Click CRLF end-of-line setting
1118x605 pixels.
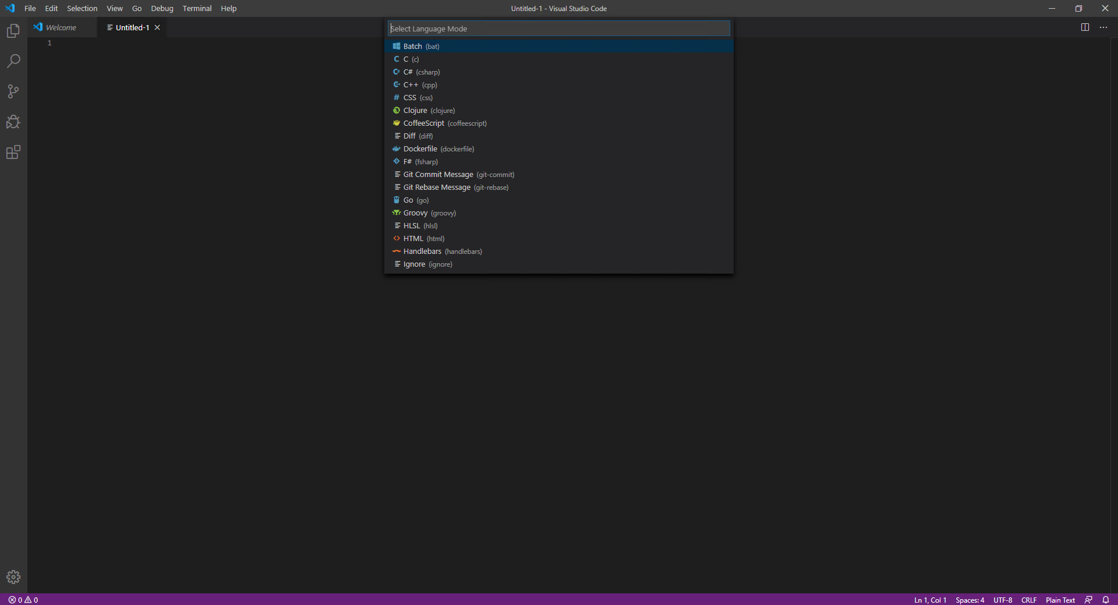point(1029,600)
